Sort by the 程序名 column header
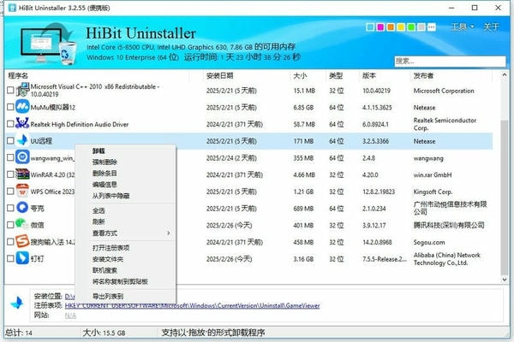 click(x=18, y=75)
